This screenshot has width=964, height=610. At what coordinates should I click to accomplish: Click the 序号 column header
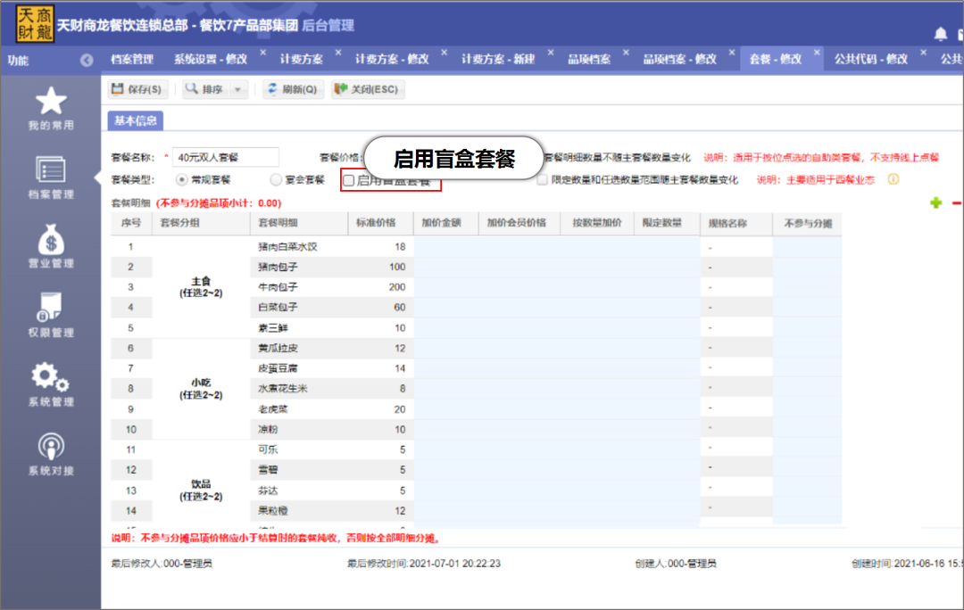(x=131, y=224)
